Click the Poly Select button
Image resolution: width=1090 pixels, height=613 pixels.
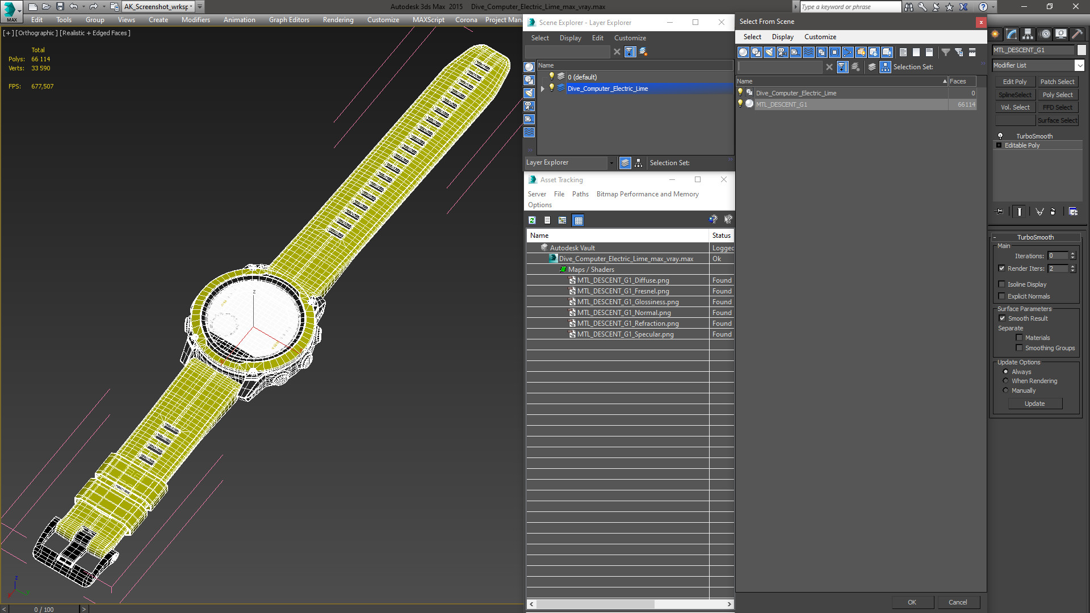click(x=1058, y=95)
